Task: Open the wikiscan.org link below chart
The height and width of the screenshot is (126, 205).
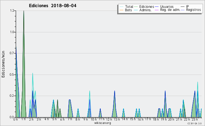Action: pos(102,123)
